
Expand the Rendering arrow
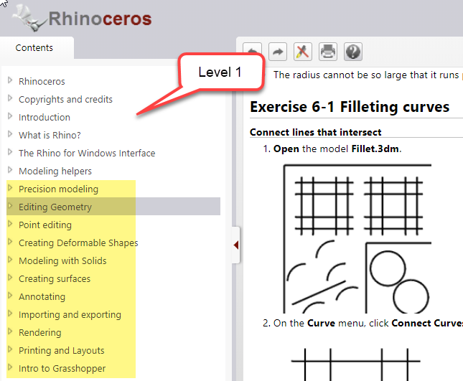(10, 331)
